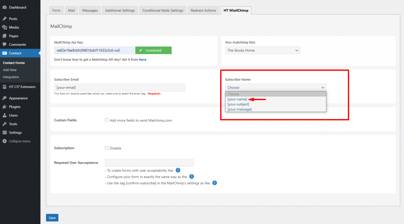The height and width of the screenshot is (224, 404).
Task: Click info icon beside user acceptability line
Action: click(x=178, y=170)
